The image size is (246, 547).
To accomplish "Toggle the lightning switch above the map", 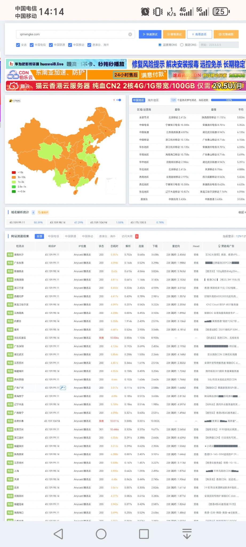I will (118, 100).
